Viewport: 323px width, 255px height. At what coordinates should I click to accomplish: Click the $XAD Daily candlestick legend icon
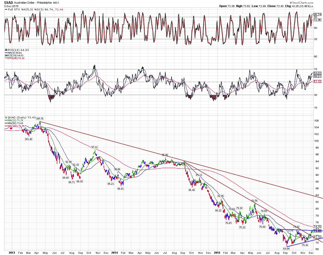coord(6,118)
